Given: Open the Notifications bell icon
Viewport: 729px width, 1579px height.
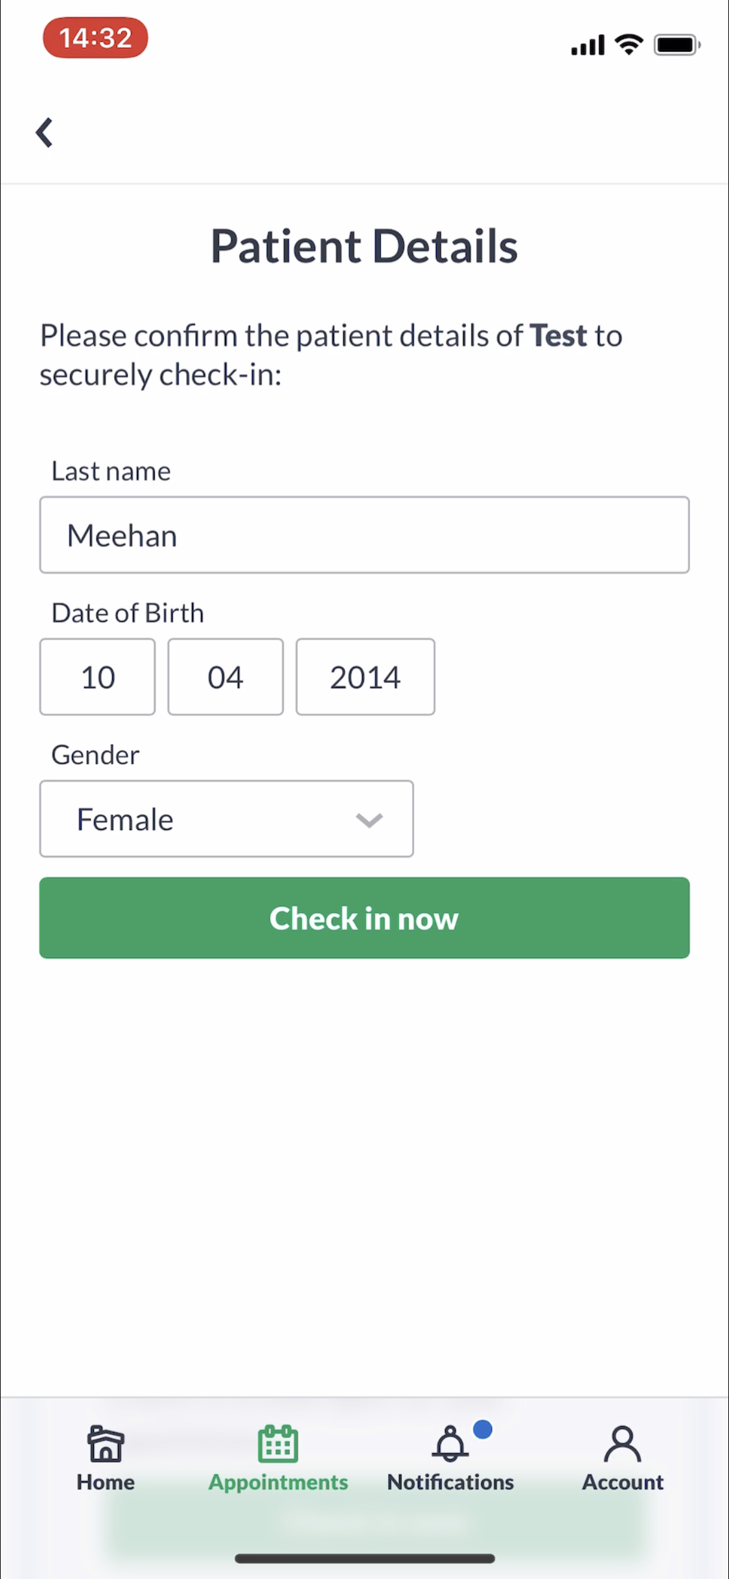Looking at the screenshot, I should coord(450,1444).
